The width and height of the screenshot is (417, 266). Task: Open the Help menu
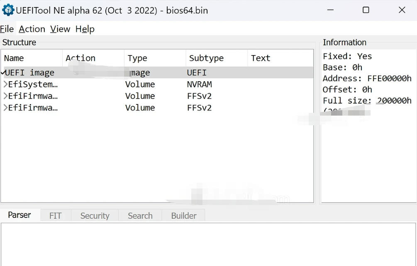(x=85, y=29)
